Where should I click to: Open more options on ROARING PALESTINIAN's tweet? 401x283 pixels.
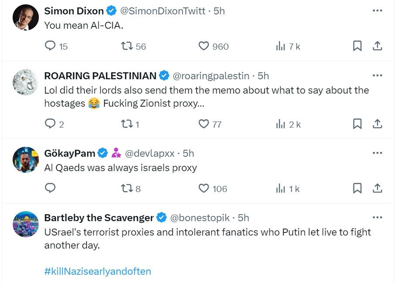point(377,76)
